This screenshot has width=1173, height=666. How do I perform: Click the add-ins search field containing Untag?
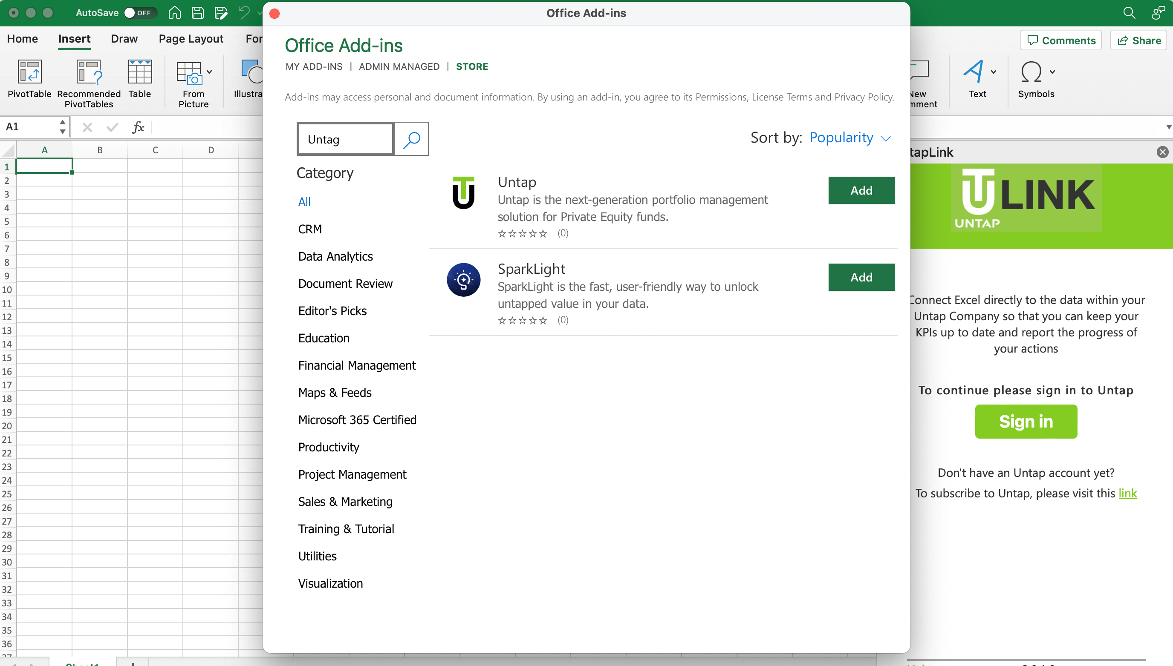pyautogui.click(x=346, y=139)
